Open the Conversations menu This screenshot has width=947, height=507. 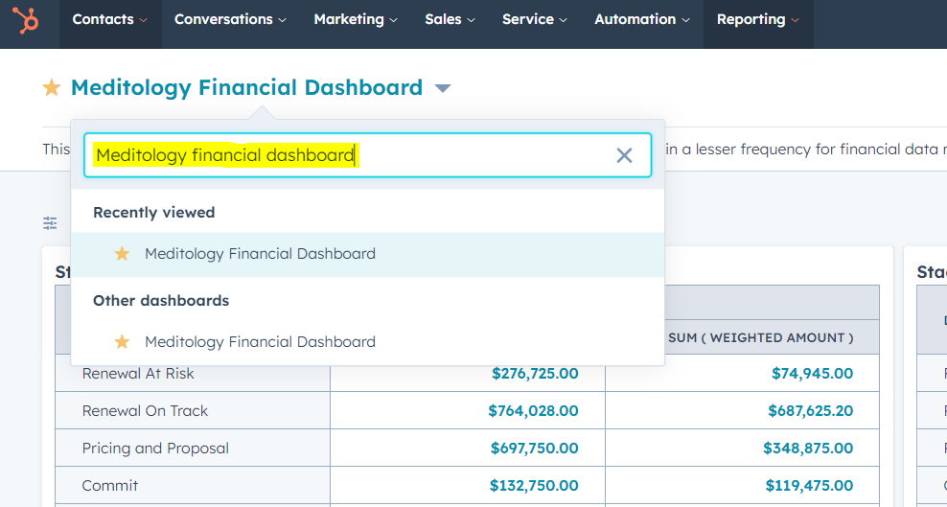pyautogui.click(x=230, y=19)
